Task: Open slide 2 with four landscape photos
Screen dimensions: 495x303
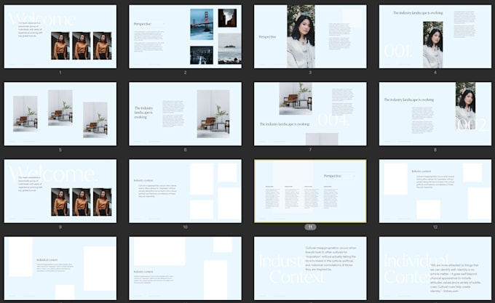Action: [x=185, y=37]
